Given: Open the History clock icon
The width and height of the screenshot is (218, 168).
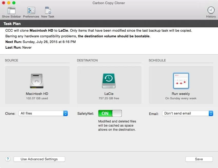Looking at the screenshot, I should click(x=211, y=10).
